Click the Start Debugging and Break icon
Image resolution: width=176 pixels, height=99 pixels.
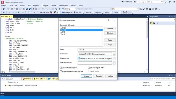(x=63, y=9)
